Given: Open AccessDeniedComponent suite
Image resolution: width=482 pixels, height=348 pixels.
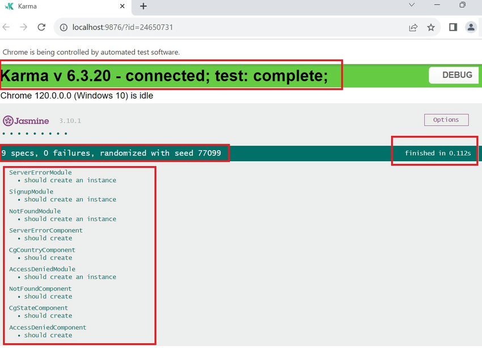Looking at the screenshot, I should (x=48, y=328).
